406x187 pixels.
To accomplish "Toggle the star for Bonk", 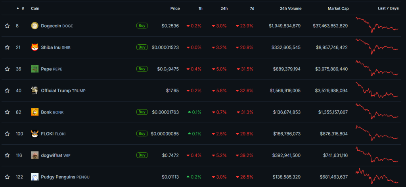I will (x=7, y=112).
